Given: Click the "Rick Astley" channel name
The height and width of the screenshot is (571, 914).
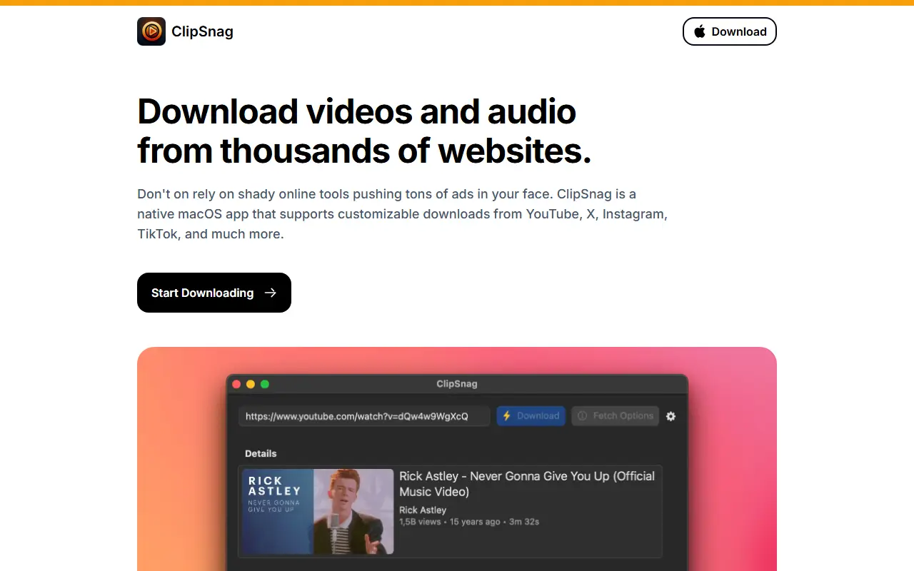Looking at the screenshot, I should [x=423, y=510].
